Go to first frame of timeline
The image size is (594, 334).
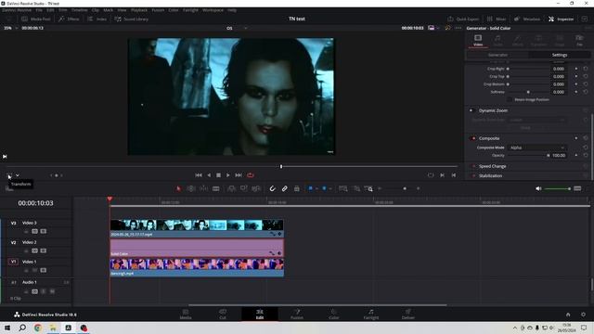[199, 175]
